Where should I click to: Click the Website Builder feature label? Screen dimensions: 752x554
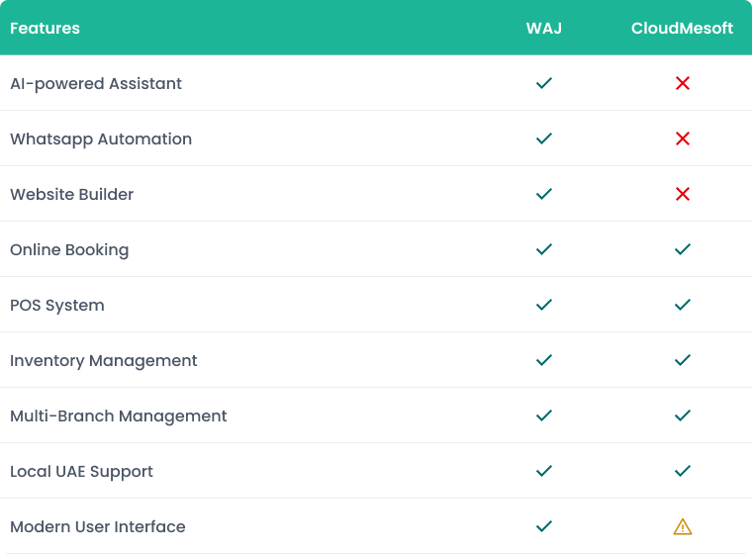tap(72, 194)
